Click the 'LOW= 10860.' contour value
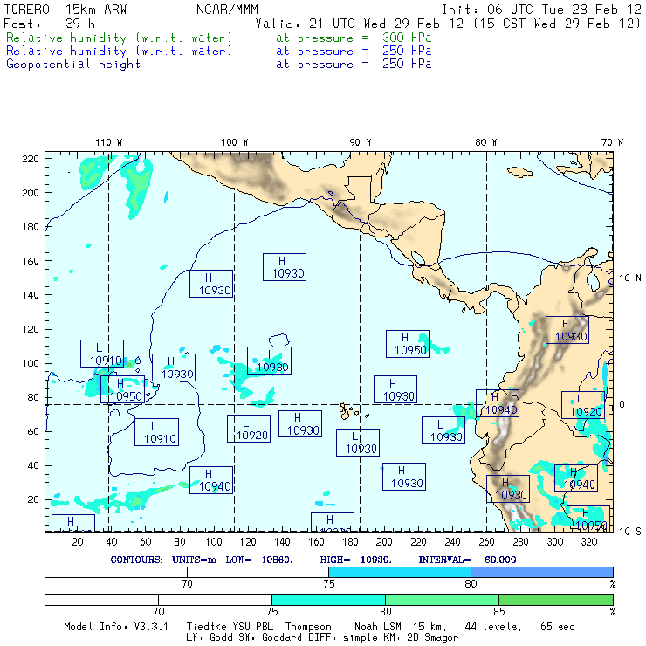The height and width of the screenshot is (646, 646). [x=258, y=560]
